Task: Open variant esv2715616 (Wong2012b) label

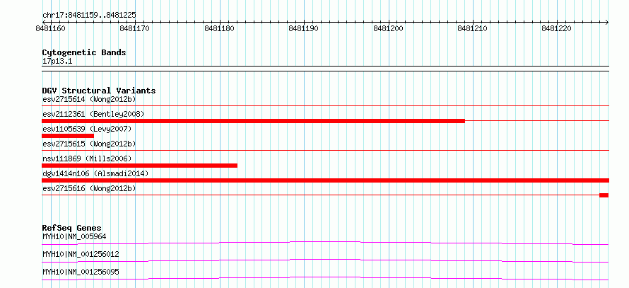Action: pos(89,188)
